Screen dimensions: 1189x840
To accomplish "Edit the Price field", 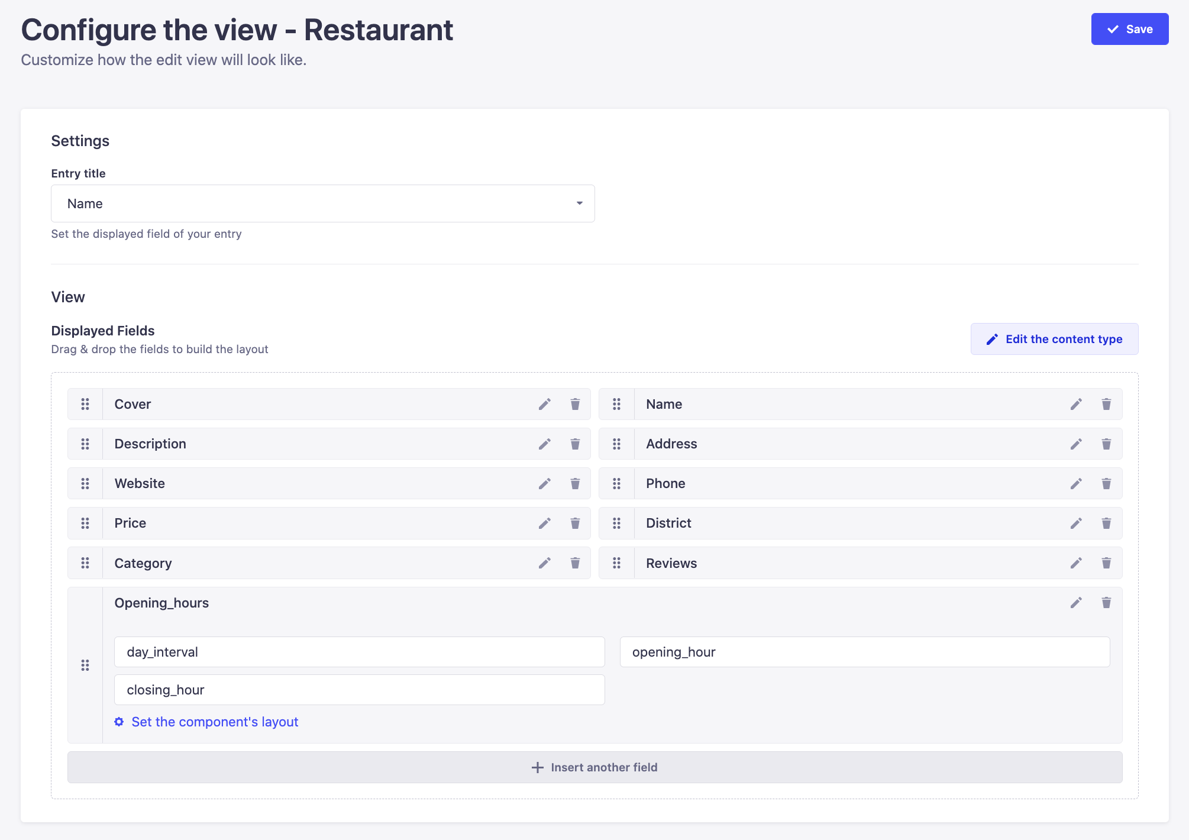I will coord(544,523).
